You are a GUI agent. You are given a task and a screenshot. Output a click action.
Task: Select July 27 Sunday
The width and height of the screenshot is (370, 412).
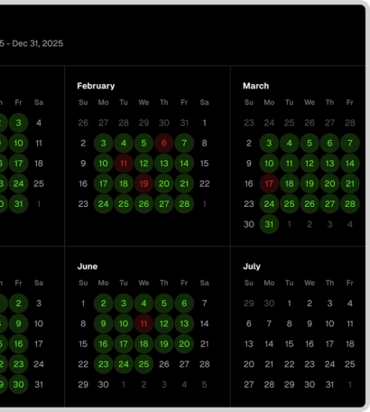coord(249,385)
